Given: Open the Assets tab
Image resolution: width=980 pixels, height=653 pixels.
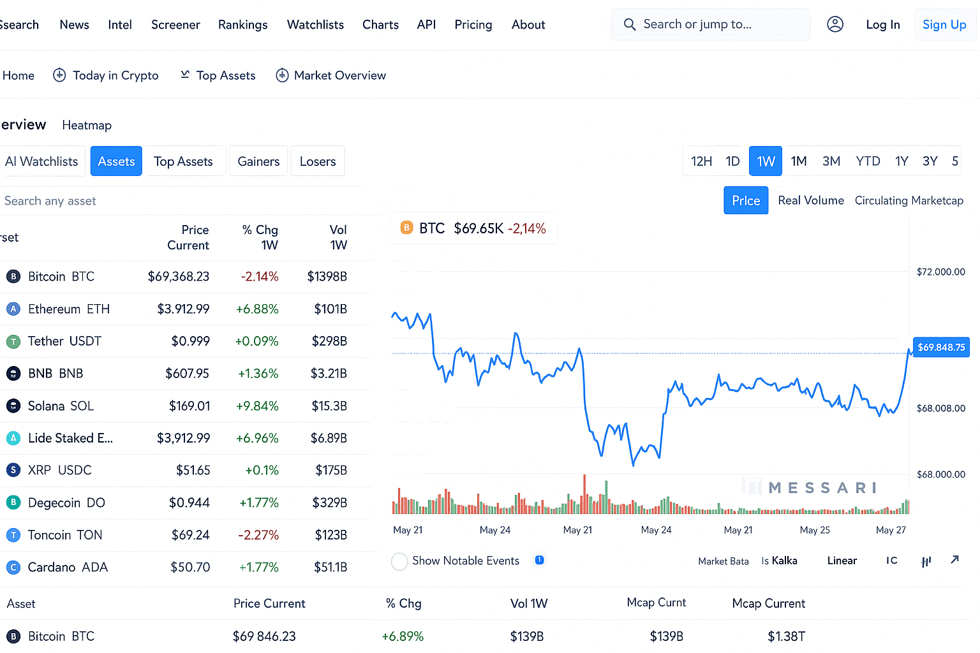Looking at the screenshot, I should 116,161.
